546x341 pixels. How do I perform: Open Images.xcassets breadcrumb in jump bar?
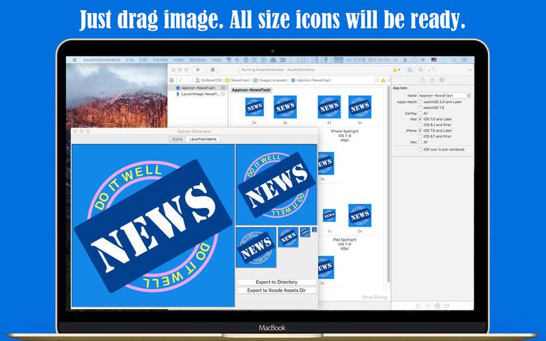pos(270,80)
